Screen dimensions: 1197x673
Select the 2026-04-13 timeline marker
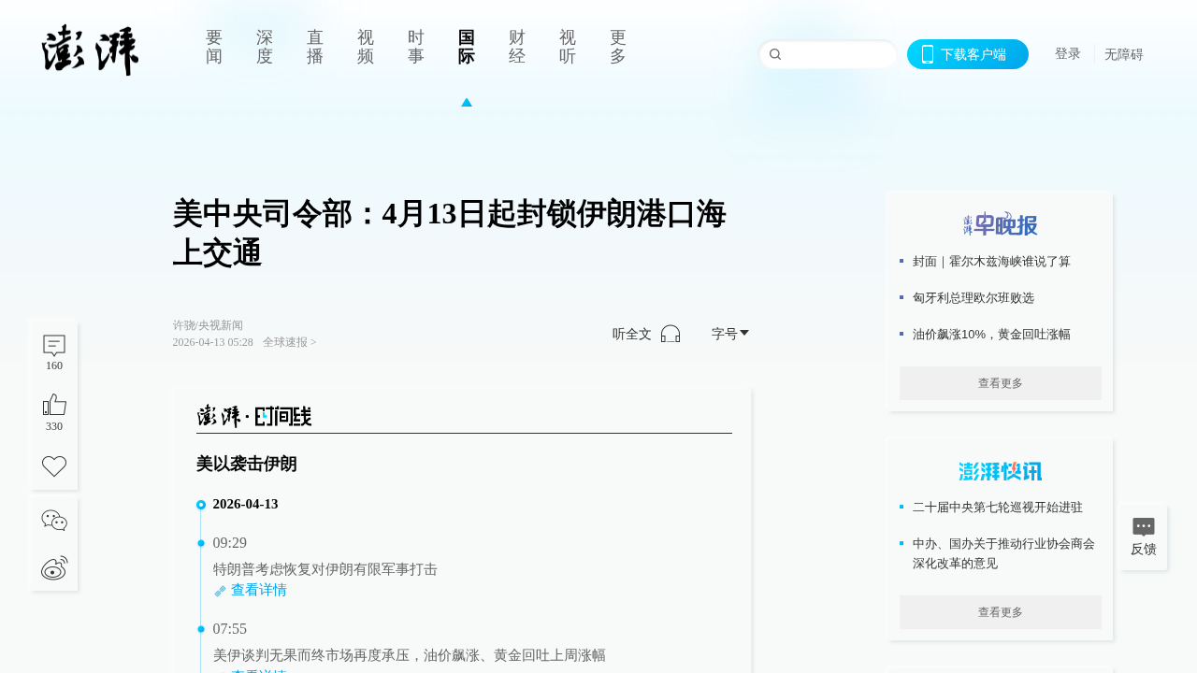pos(201,505)
